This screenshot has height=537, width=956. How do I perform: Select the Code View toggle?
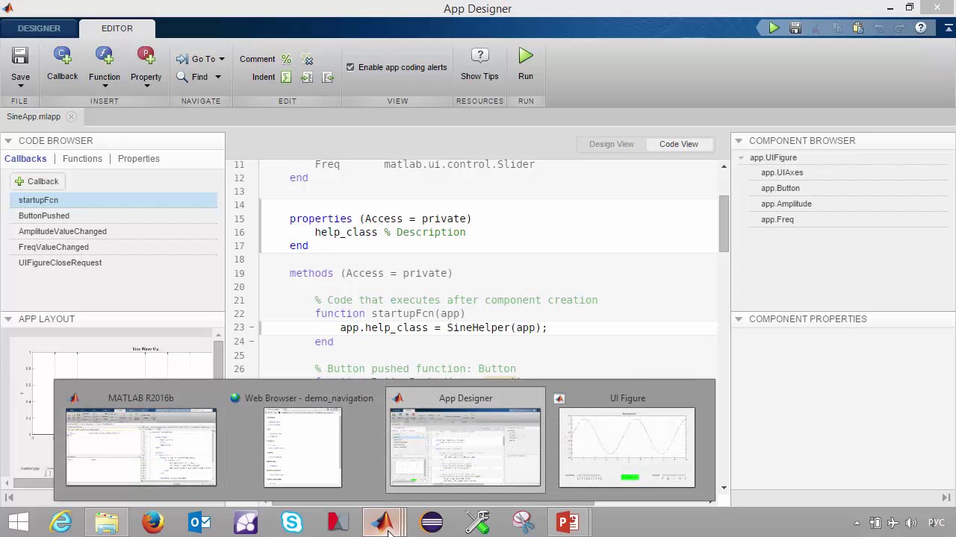tap(678, 144)
